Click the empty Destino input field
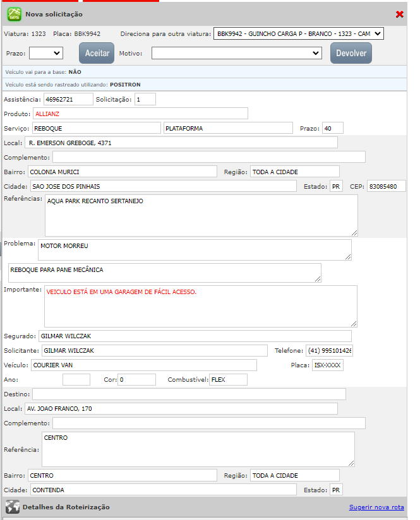Image resolution: width=420 pixels, height=520 pixels. click(189, 394)
